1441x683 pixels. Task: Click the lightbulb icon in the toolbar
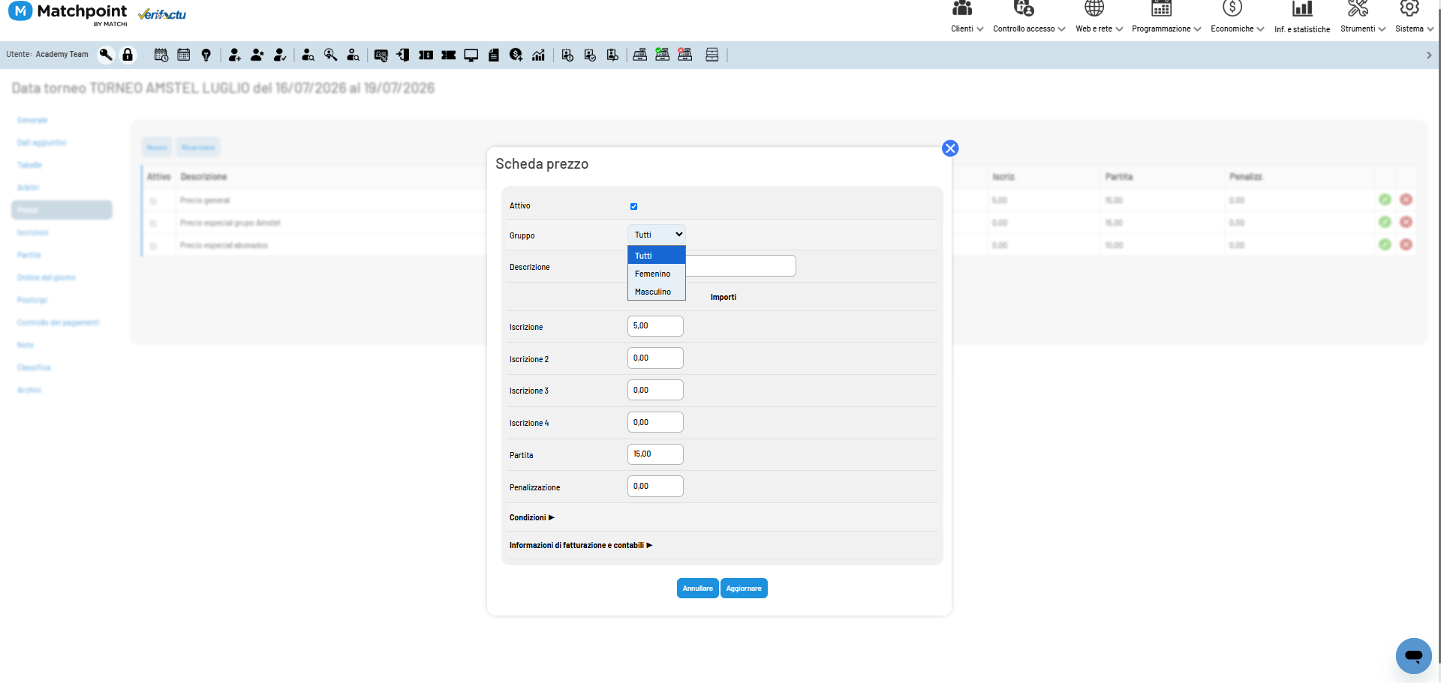206,55
